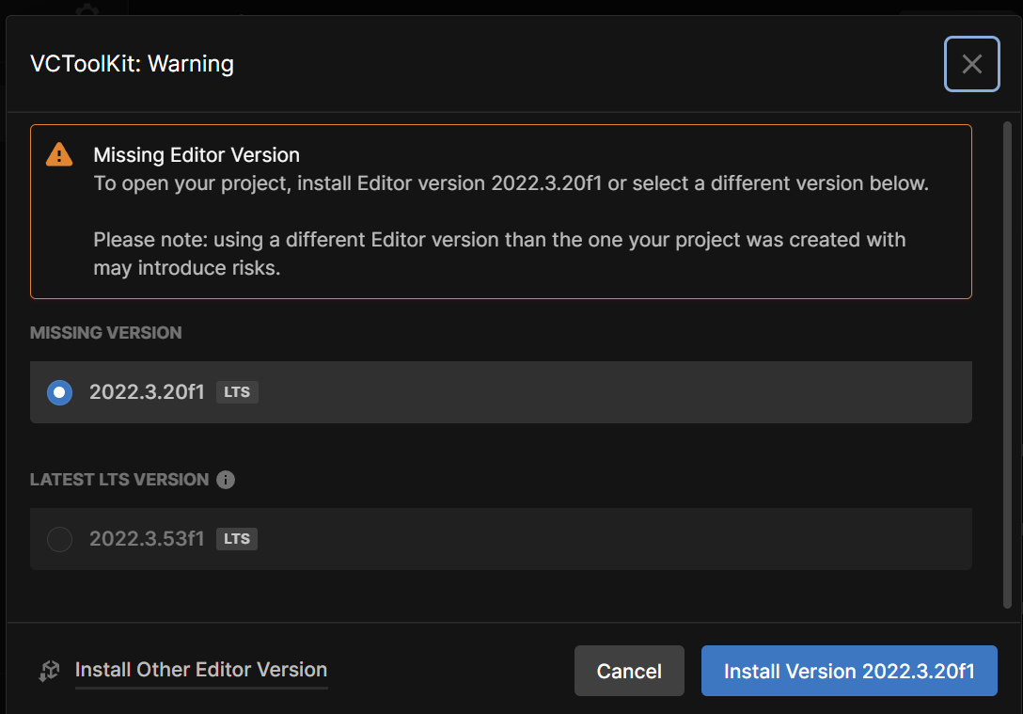Click the dialog's vertical scrollbar

1007,365
